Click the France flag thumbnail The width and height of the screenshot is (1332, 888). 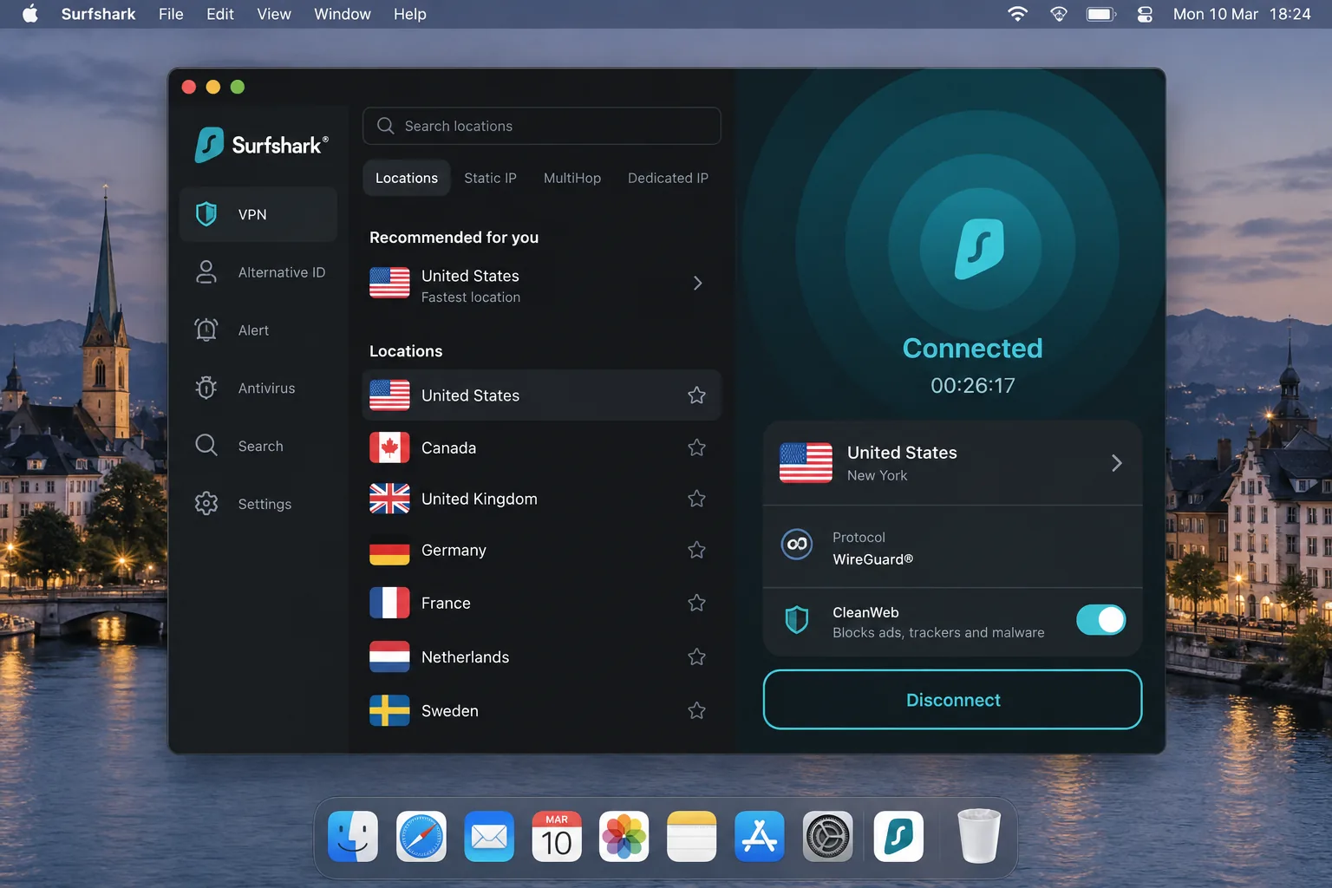tap(389, 603)
